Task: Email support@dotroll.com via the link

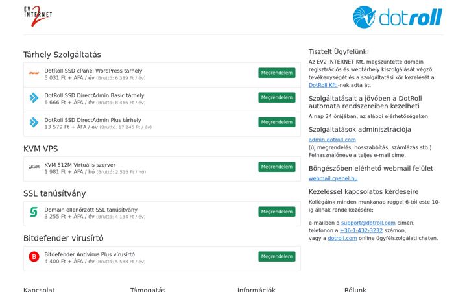Action: point(368,223)
